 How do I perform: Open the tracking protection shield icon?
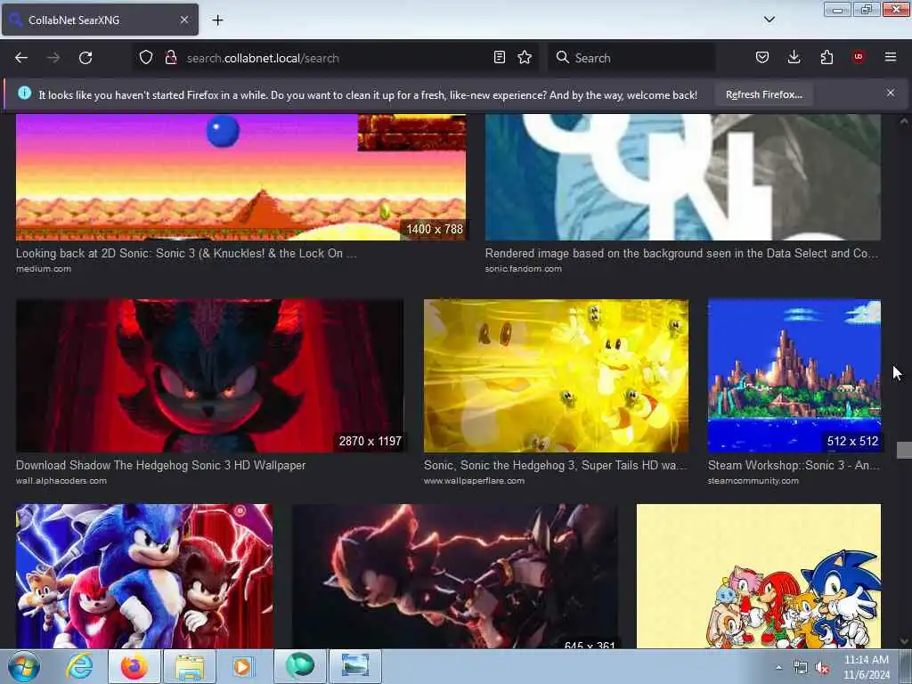(146, 58)
